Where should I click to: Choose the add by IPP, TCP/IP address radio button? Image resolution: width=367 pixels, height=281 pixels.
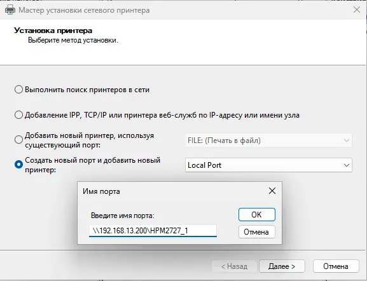point(18,115)
